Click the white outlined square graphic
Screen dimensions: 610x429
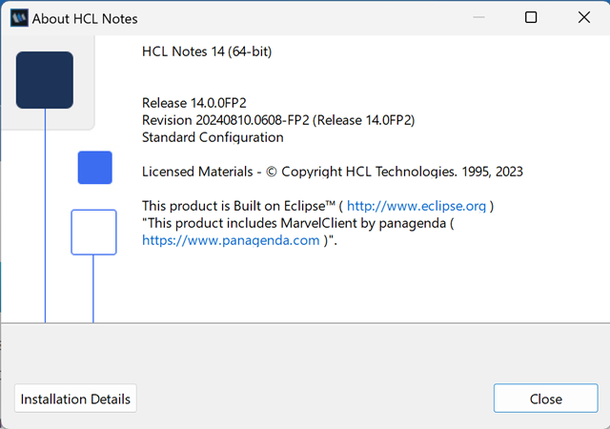[93, 233]
